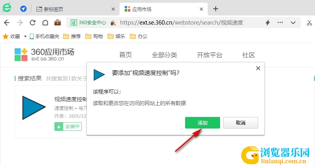Select the 应用市场 tab
The image size is (315, 165).
[x=164, y=9]
